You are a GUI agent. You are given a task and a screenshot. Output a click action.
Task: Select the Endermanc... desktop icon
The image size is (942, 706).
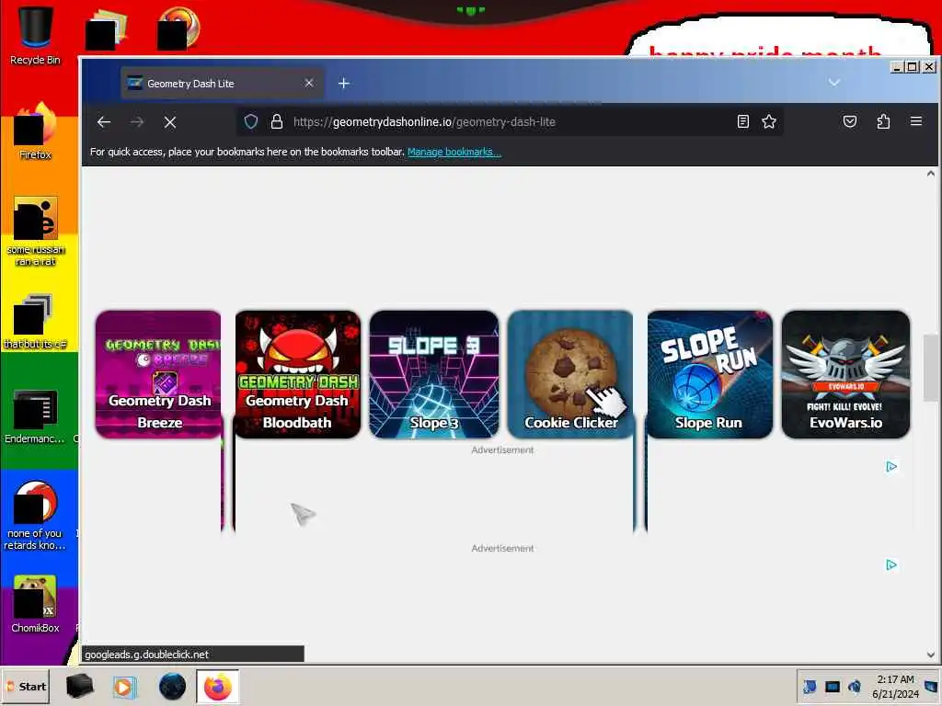pos(34,417)
